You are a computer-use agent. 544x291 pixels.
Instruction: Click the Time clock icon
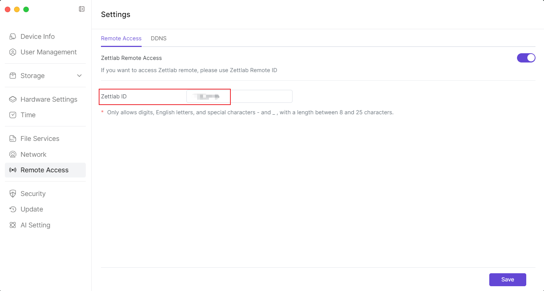(13, 115)
